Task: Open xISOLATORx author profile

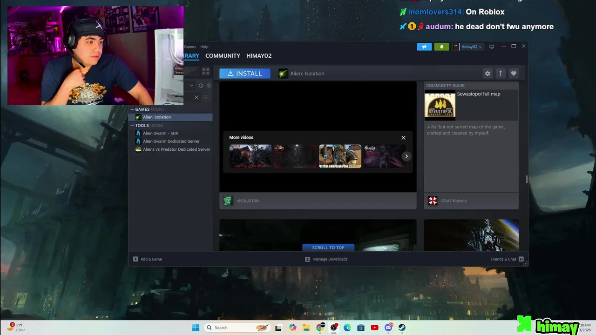Action: tap(248, 201)
